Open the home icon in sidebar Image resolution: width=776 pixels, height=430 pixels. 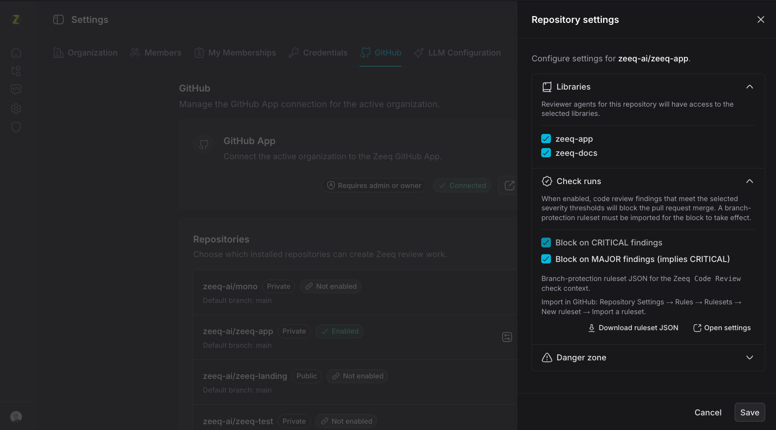[x=16, y=53]
